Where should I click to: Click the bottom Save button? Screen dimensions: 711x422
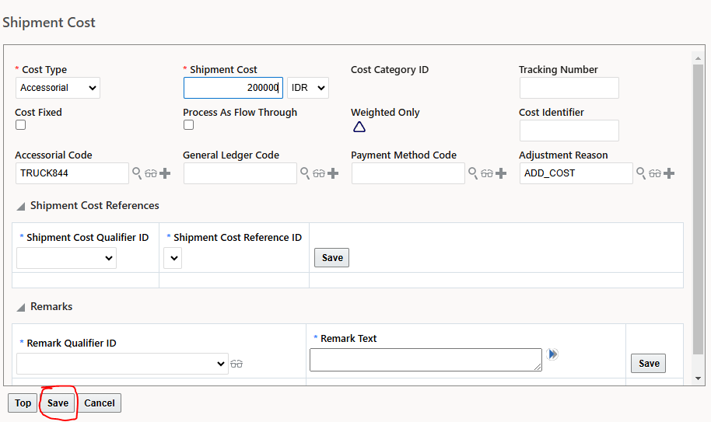click(58, 403)
